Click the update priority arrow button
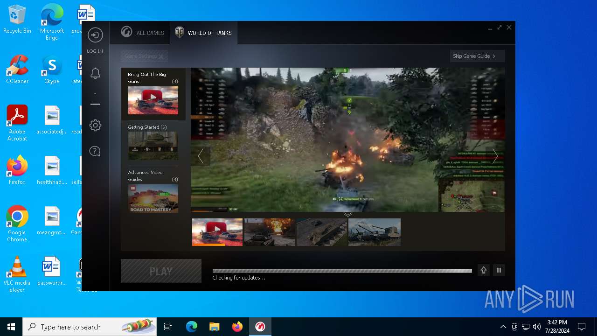Viewport: 597px width, 336px height. point(484,270)
